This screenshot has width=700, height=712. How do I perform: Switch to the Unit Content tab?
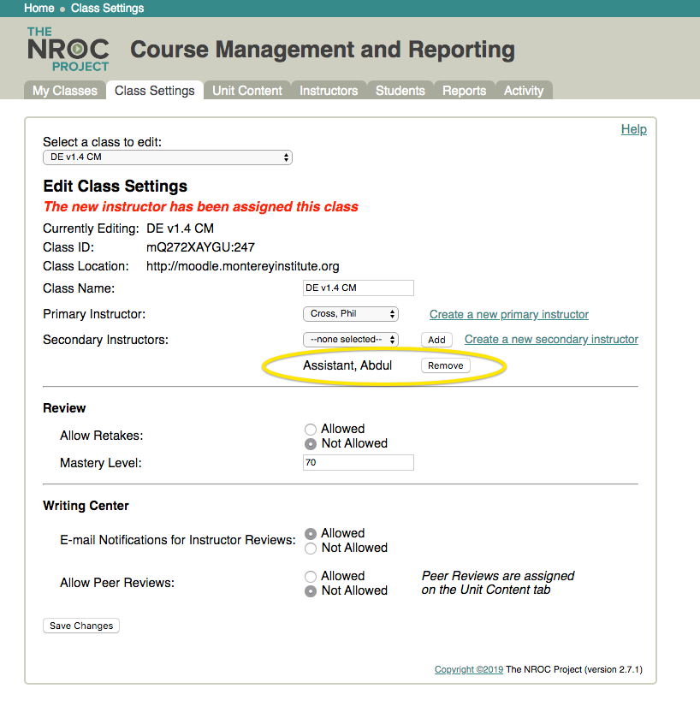tap(247, 91)
